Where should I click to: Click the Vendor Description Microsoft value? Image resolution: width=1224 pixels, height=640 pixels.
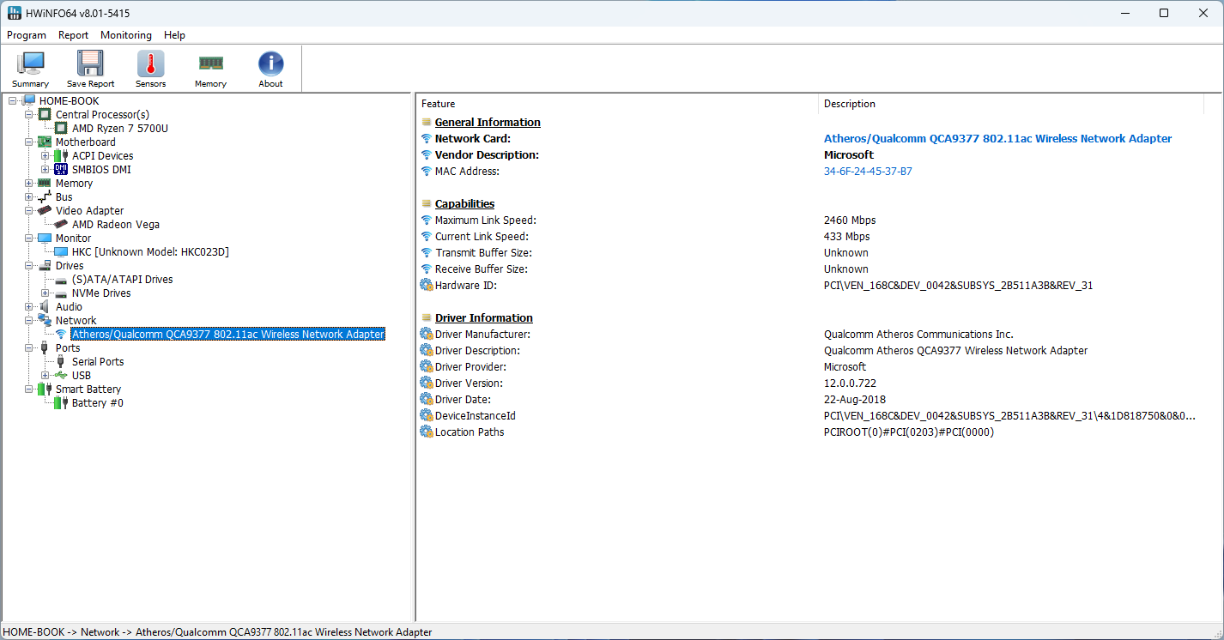849,155
